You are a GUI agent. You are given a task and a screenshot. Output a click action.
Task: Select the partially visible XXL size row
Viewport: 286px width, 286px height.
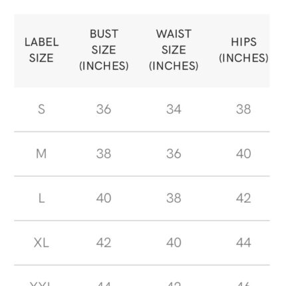(142, 275)
